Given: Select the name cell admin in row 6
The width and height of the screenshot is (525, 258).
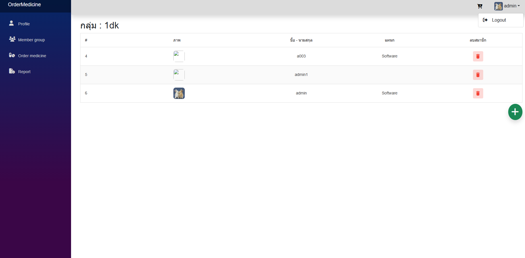Looking at the screenshot, I should click(x=301, y=93).
